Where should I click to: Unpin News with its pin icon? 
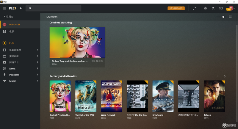pyautogui.click(x=38, y=69)
